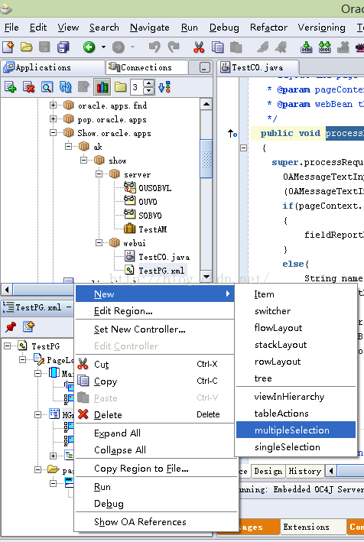The image size is (364, 542).
Task: Click the folder level icon in the navigator toolbar
Action: 120,87
